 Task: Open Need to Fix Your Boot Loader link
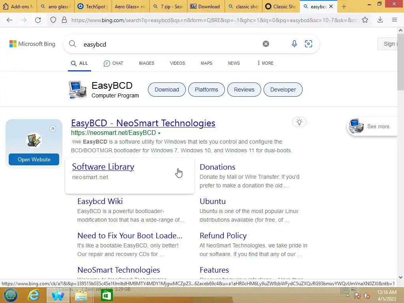pyautogui.click(x=130, y=236)
